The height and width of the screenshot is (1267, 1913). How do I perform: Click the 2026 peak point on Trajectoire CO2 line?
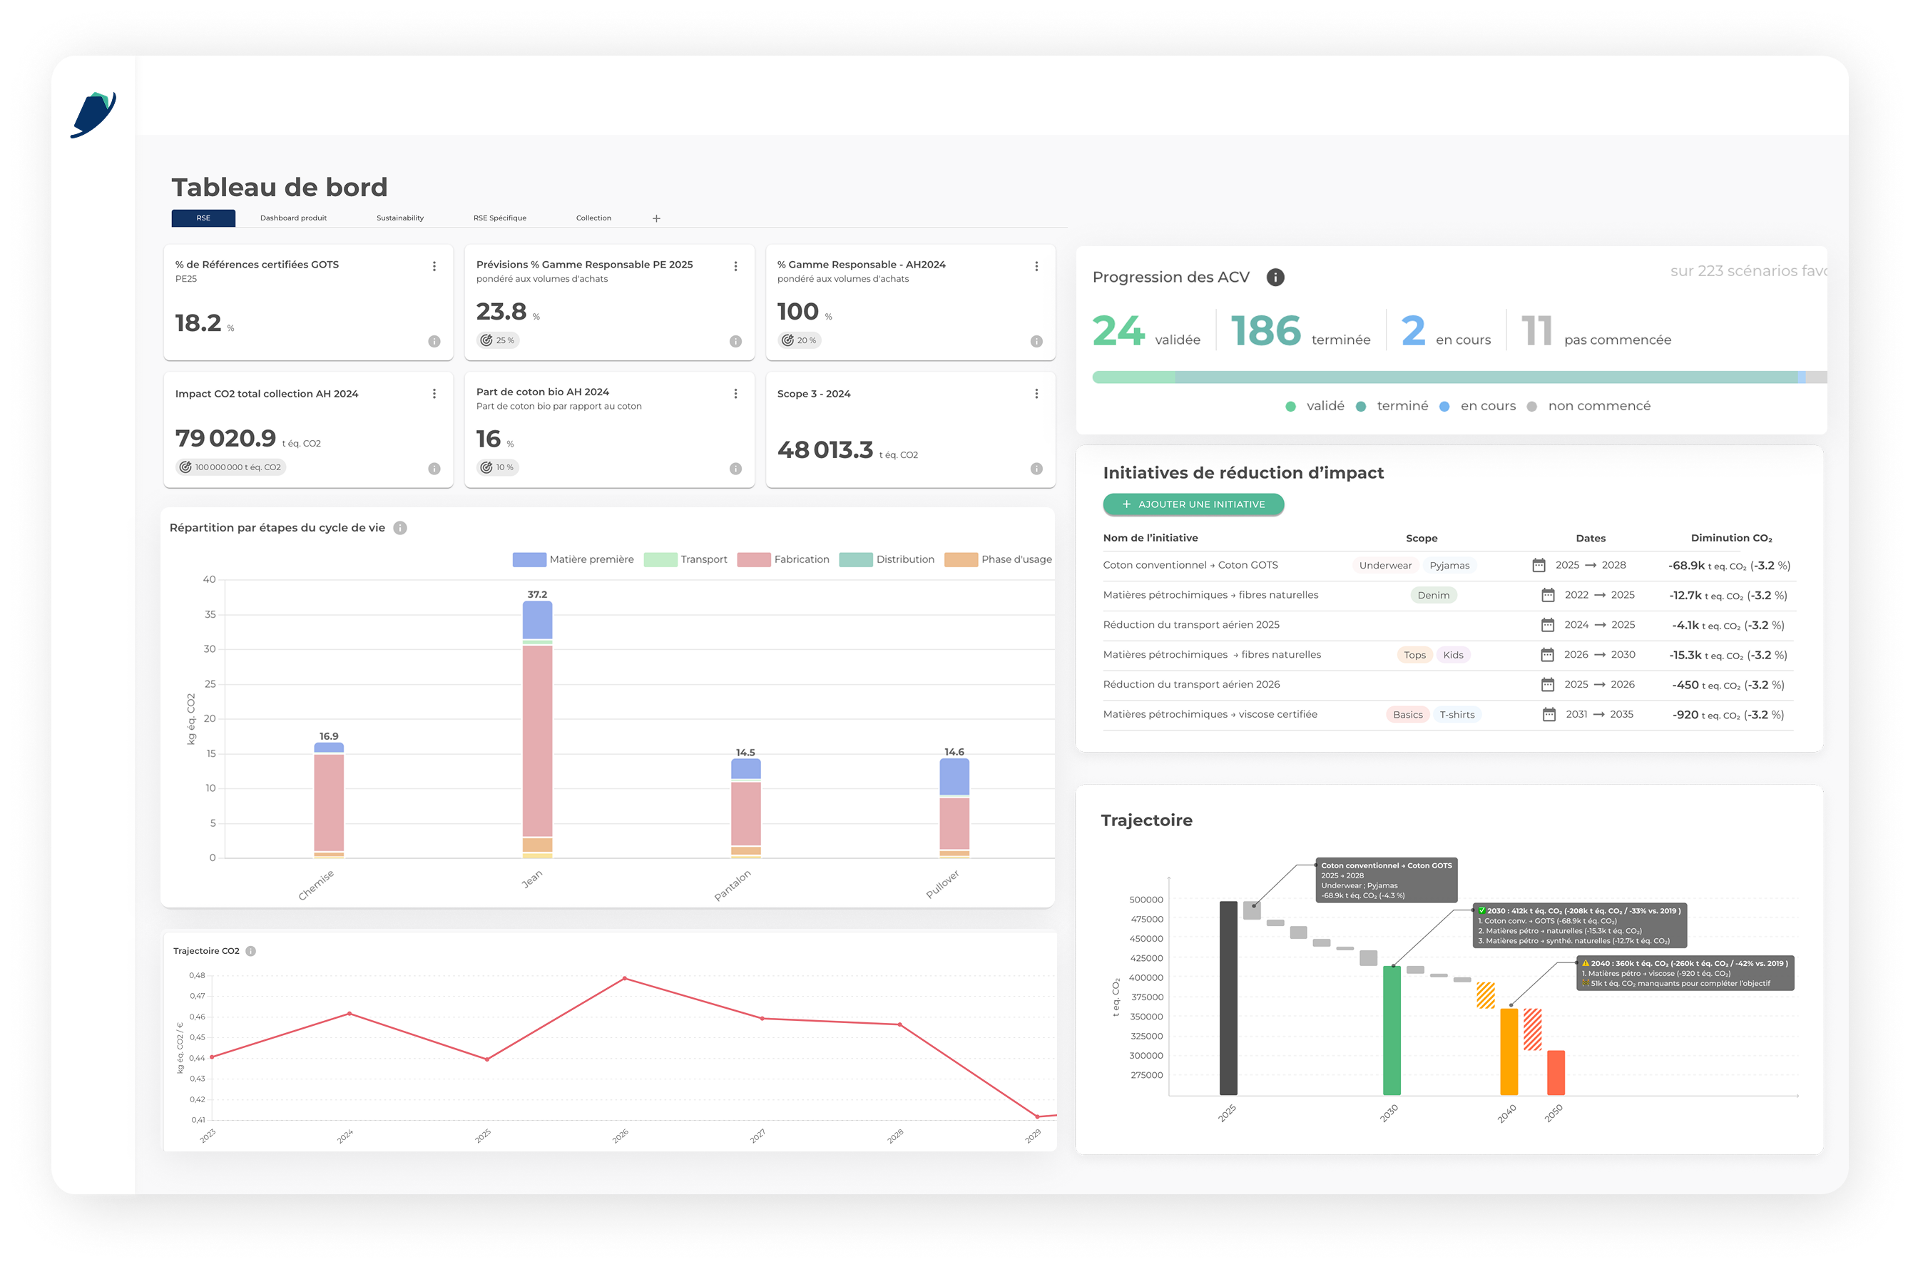(625, 979)
